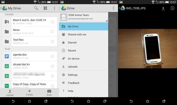
Task: Tap the 'Test files' folder name
Action: [x=18, y=40]
